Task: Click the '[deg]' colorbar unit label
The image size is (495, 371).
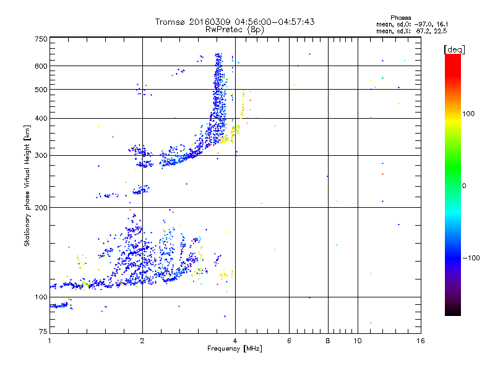Action: (x=454, y=49)
